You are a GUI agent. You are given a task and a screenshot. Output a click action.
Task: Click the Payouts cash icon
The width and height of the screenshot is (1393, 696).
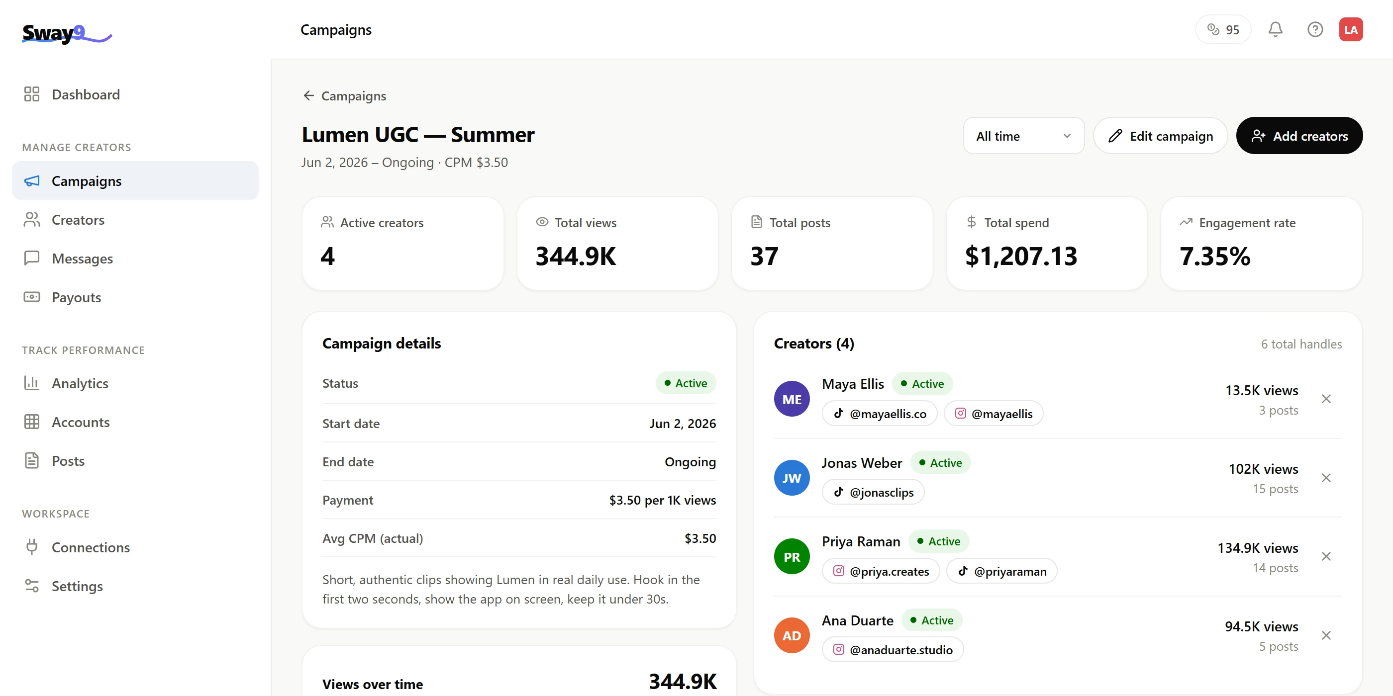[32, 297]
